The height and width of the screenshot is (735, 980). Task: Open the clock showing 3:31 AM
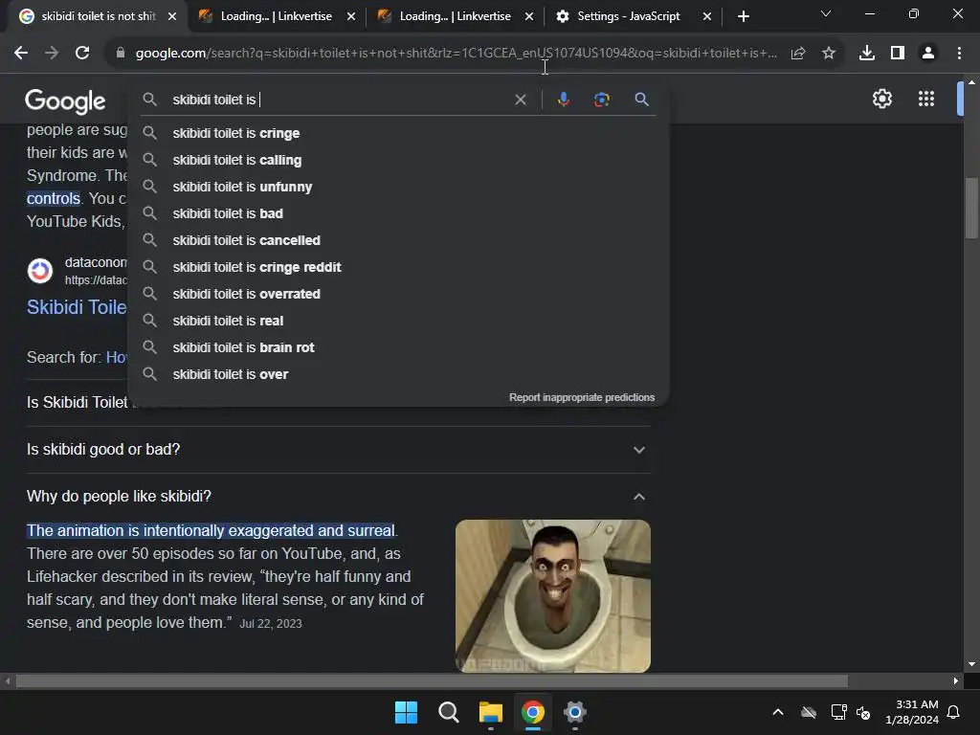(x=912, y=712)
